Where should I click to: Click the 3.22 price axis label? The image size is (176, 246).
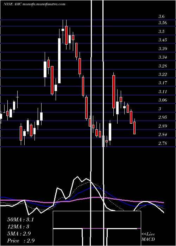coord(163,75)
